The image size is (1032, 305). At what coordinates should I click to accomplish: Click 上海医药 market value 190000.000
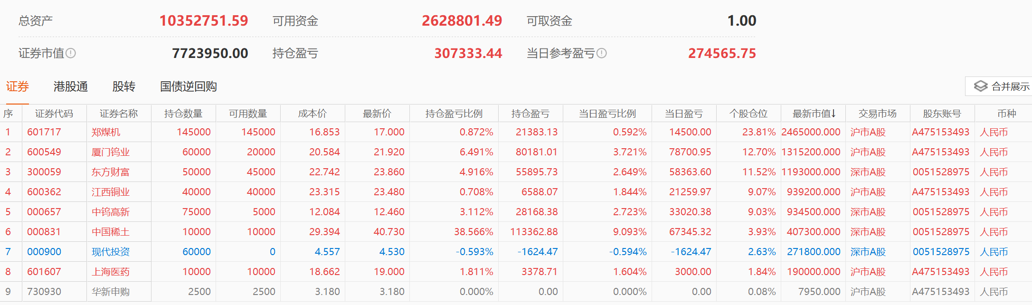814,272
